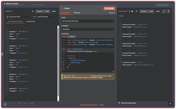Image resolution: width=176 pixels, height=109 pixels.
Task: Click the 'I wish this node would...' field
Action: [x=129, y=103]
